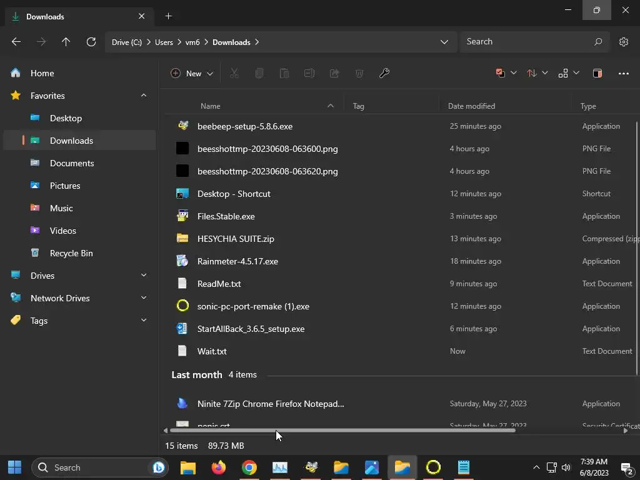Open the sort options dropdown arrow

click(x=544, y=72)
